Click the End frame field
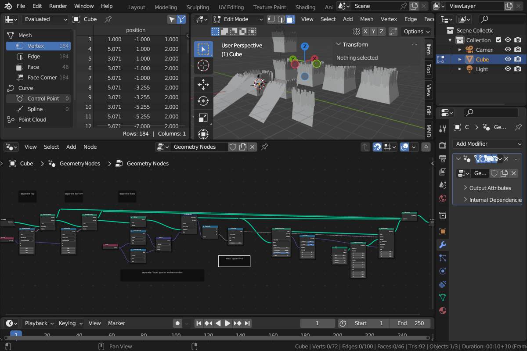 [411, 323]
